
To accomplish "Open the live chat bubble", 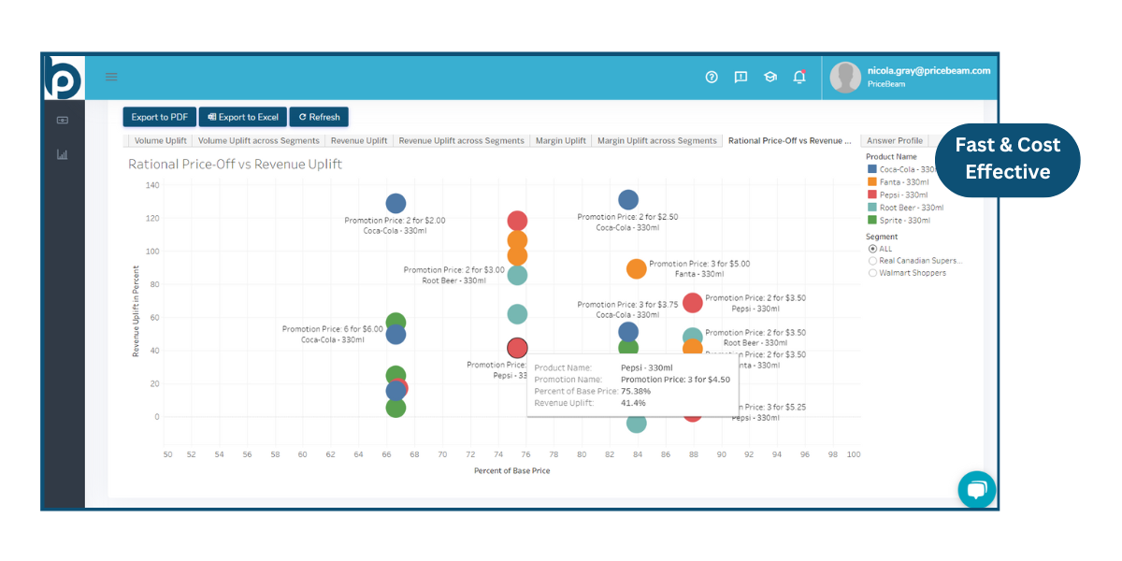I will (976, 489).
